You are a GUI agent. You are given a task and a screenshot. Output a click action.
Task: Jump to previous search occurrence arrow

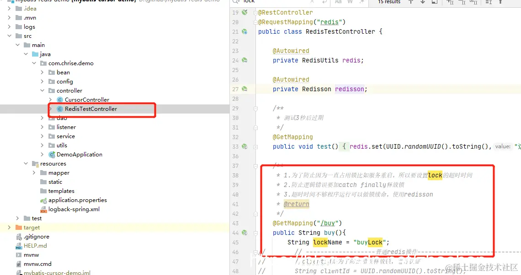point(411,2)
